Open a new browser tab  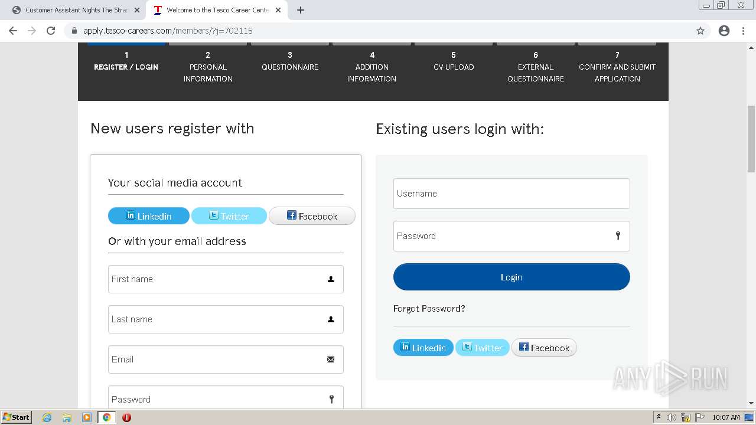pos(301,10)
